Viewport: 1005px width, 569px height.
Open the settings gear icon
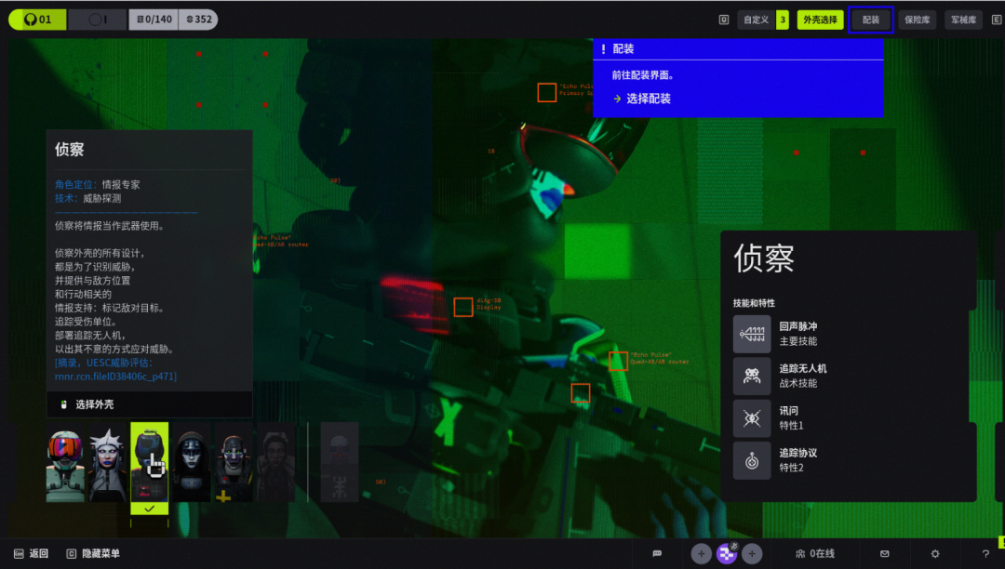coord(935,554)
